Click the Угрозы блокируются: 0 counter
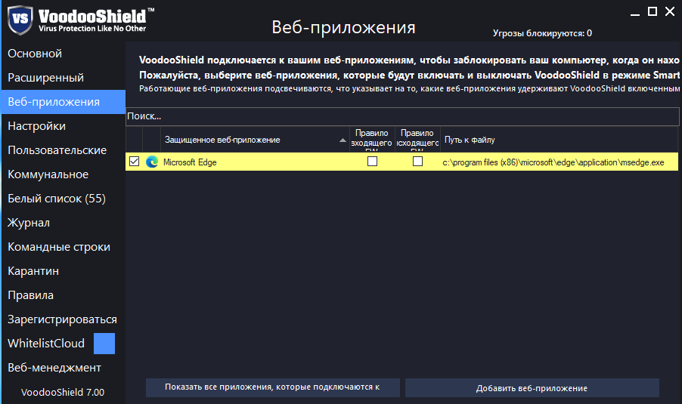This screenshot has width=682, height=404. 542,33
